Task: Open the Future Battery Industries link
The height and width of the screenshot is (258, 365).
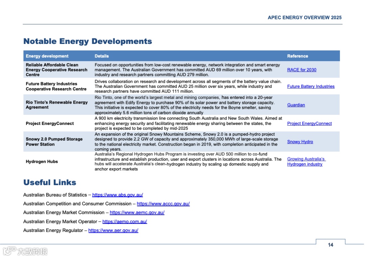Action: pyautogui.click(x=311, y=86)
